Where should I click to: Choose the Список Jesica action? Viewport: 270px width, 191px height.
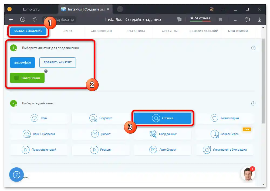coord(225,134)
